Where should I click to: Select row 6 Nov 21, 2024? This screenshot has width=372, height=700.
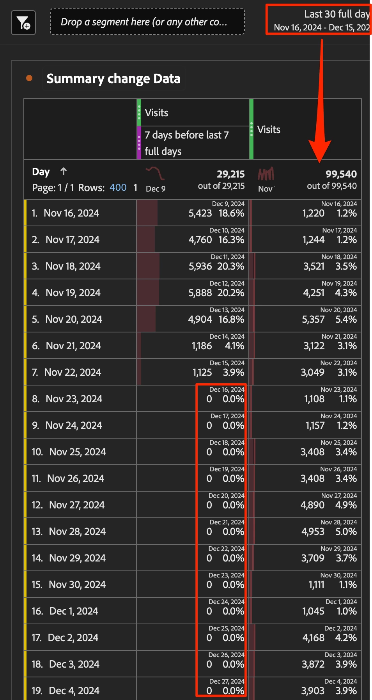[80, 346]
